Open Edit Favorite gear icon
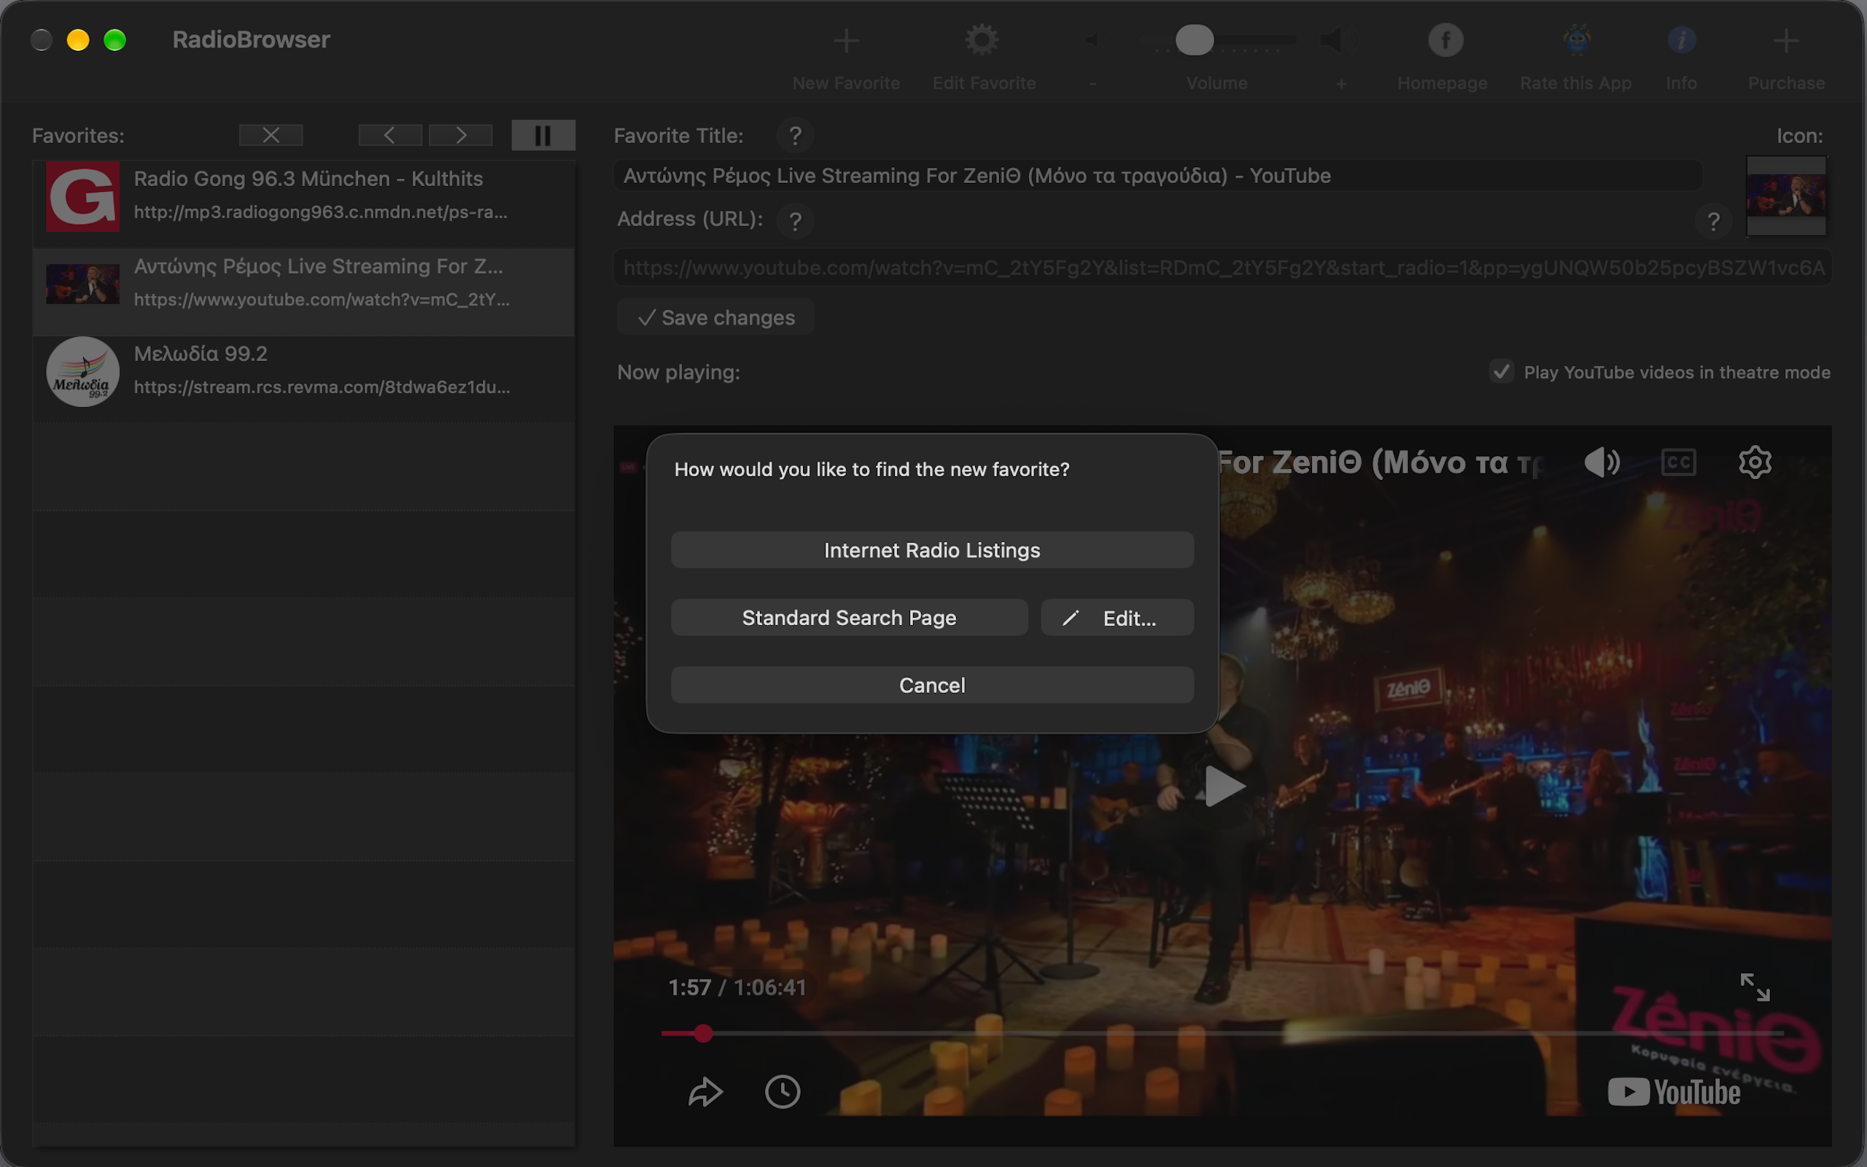Viewport: 1867px width, 1167px height. [x=982, y=40]
